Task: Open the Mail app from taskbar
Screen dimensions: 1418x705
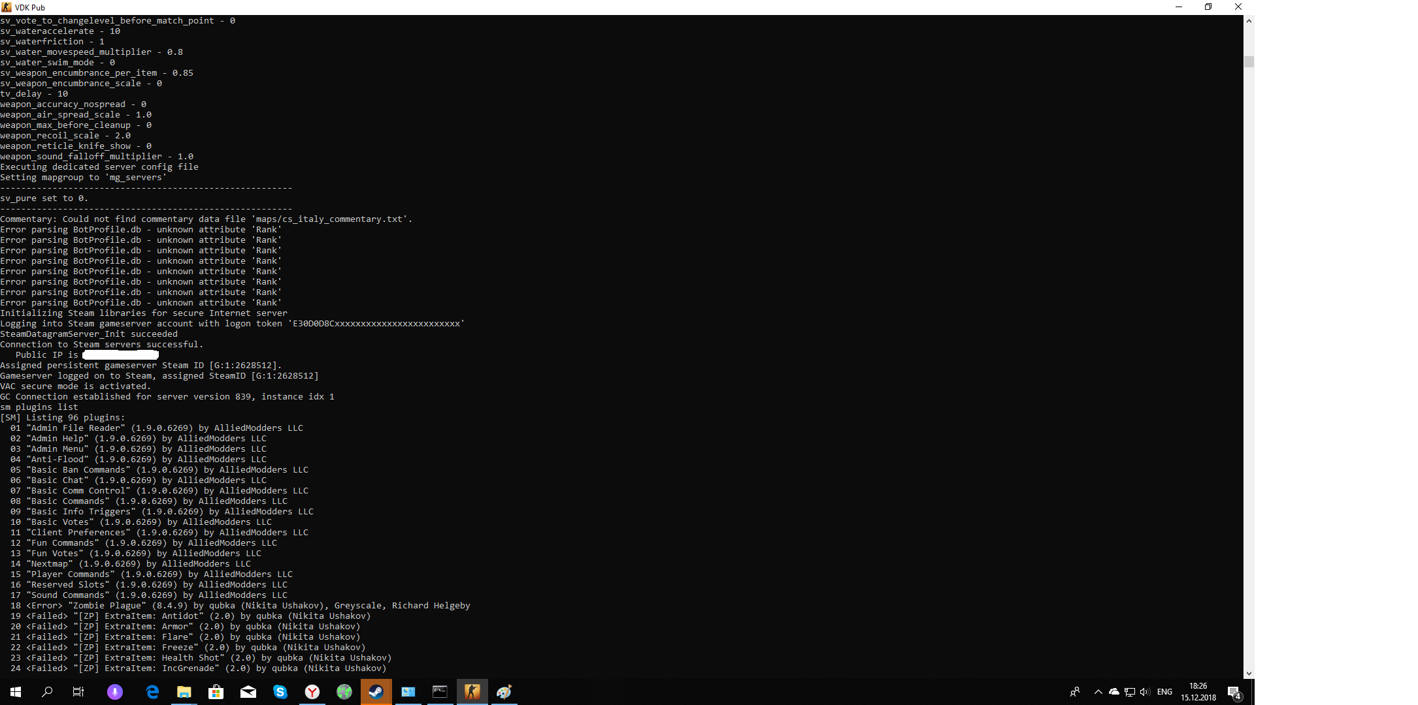Action: click(x=248, y=692)
